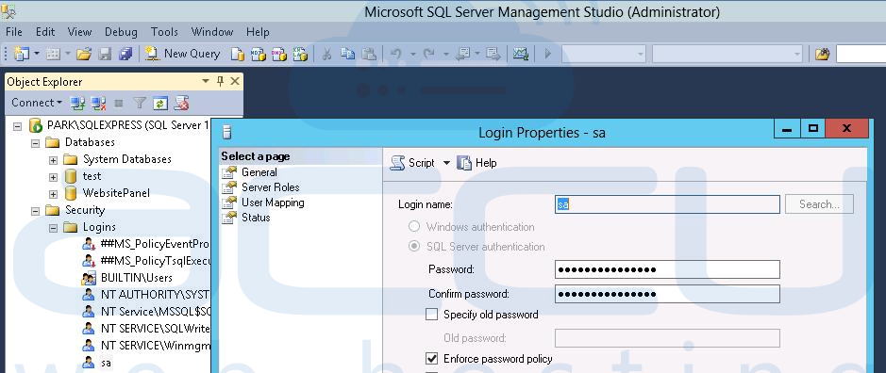The image size is (886, 373).
Task: Open the Undo history dropdown arrow
Action: 412,55
